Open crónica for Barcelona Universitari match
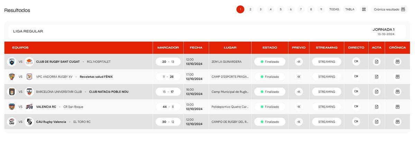415x142 pixels. coord(397,92)
